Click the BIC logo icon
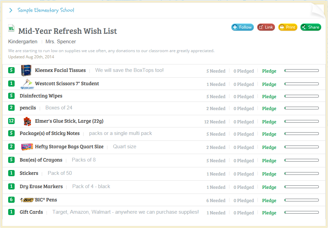The image size is (328, 228). [26, 200]
